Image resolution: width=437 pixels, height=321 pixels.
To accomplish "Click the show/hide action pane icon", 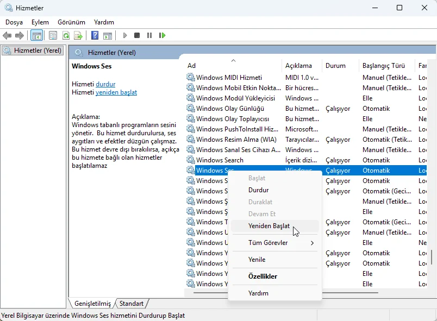I will coord(108,35).
